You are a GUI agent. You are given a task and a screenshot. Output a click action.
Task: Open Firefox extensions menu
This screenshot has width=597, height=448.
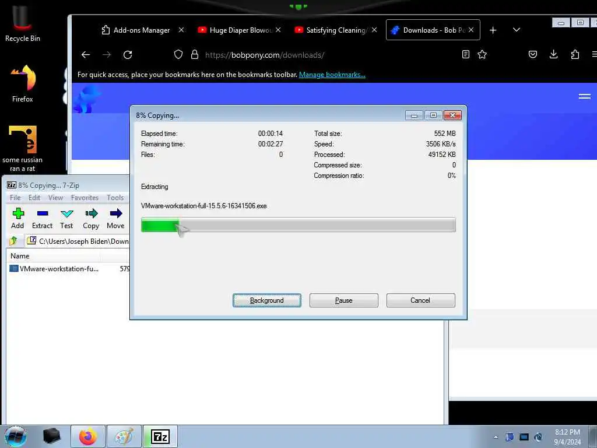(x=575, y=54)
